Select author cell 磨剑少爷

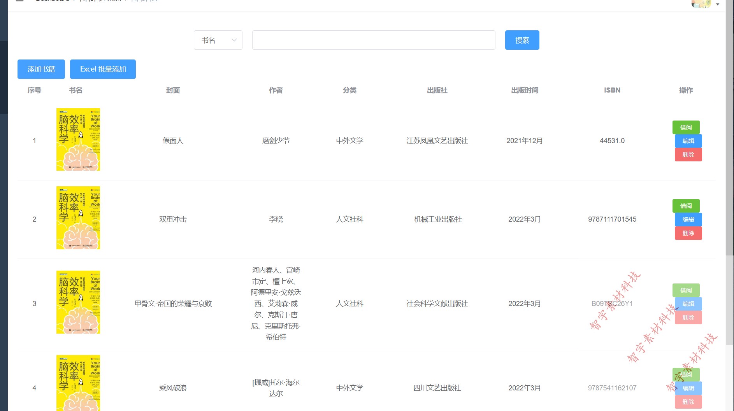(276, 141)
